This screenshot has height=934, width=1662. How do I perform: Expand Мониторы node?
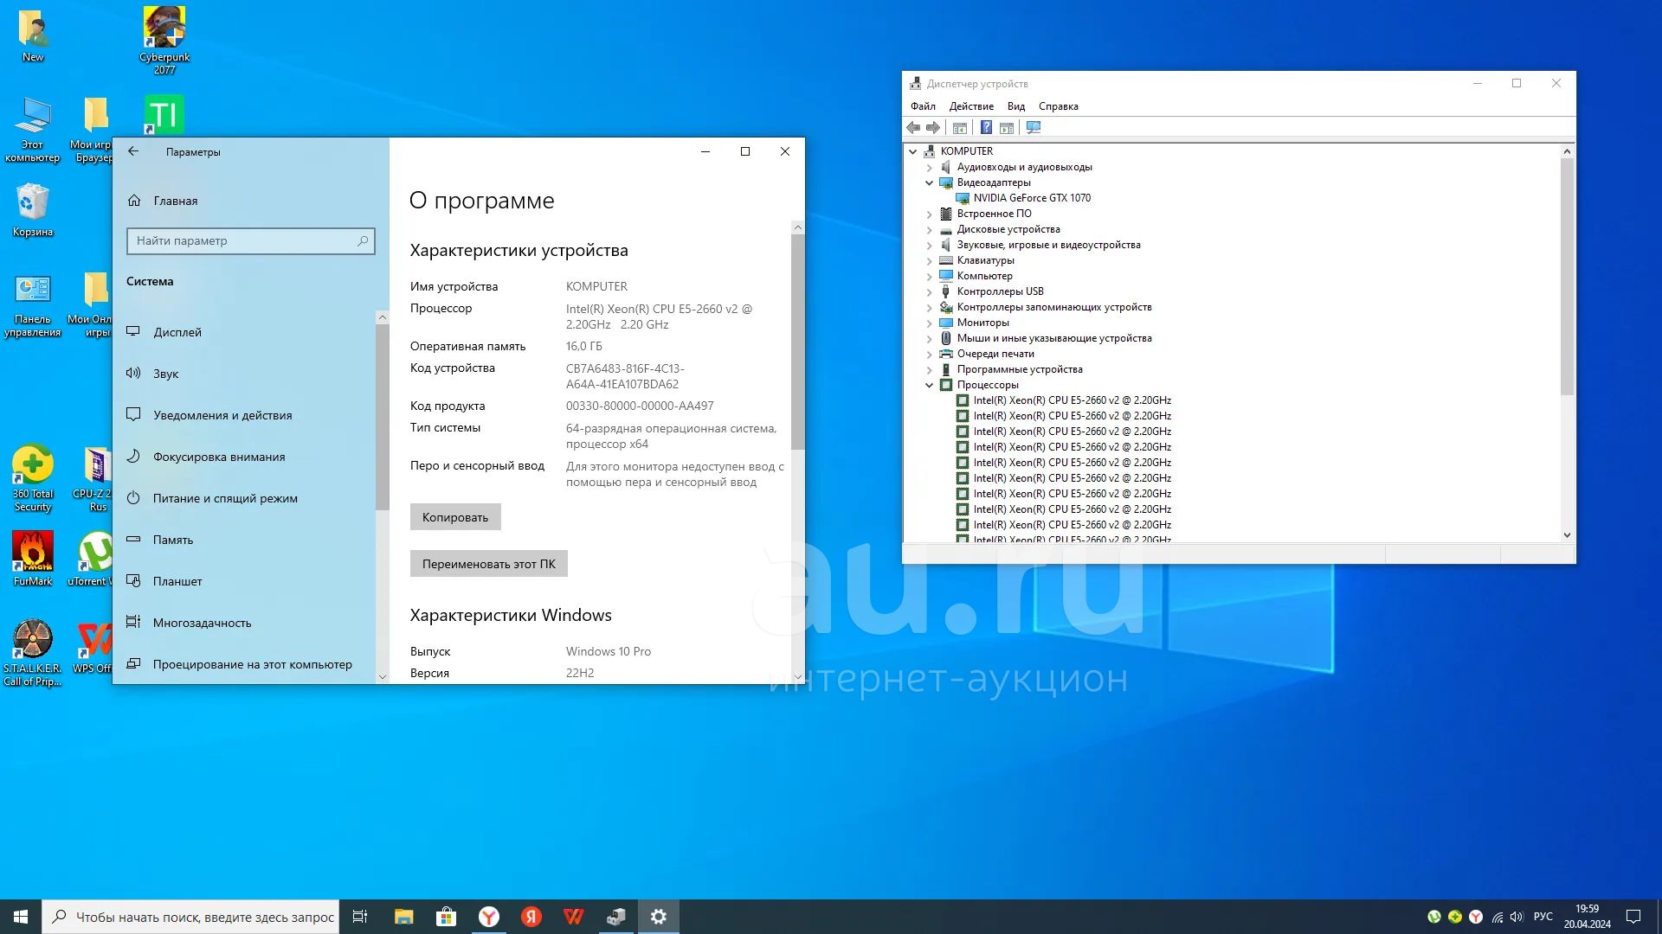pyautogui.click(x=930, y=323)
